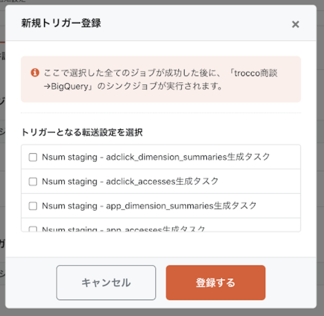Check adclick_dimension_summaries生成タスク checkbox
Viewport: 324px width, 316px height.
point(33,157)
